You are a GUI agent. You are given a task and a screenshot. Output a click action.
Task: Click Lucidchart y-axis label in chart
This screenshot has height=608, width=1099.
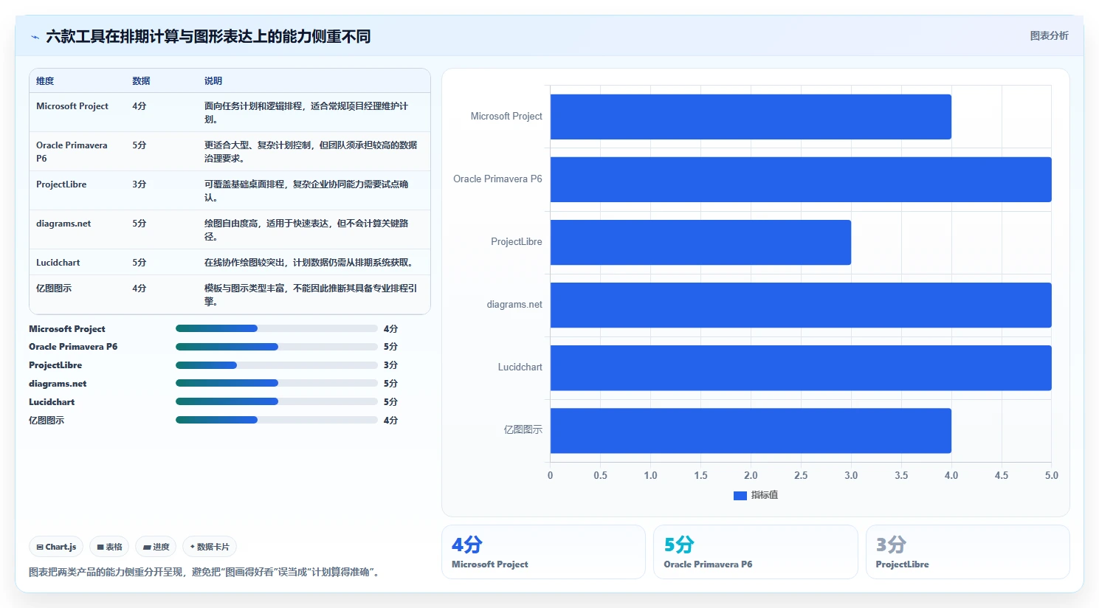pyautogui.click(x=520, y=367)
